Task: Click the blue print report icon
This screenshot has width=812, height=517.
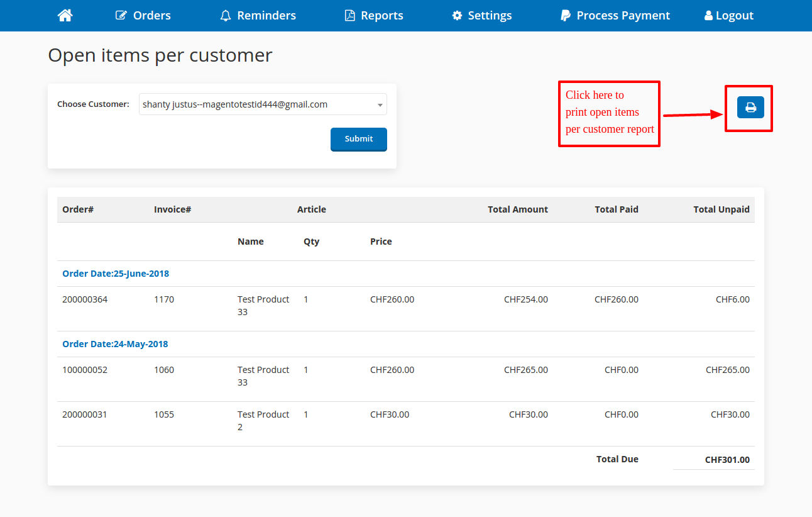Action: pos(750,108)
